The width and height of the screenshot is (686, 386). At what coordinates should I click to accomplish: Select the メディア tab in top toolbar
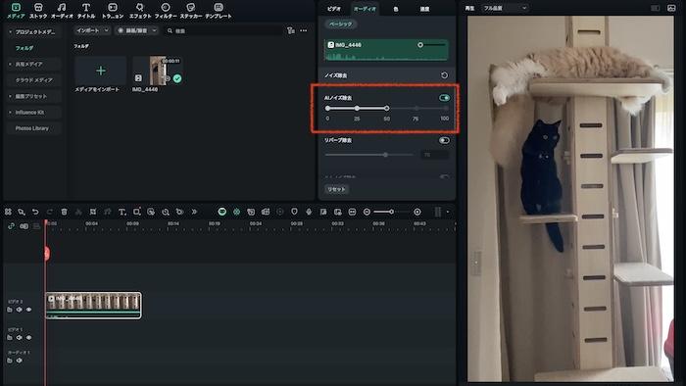(x=16, y=11)
